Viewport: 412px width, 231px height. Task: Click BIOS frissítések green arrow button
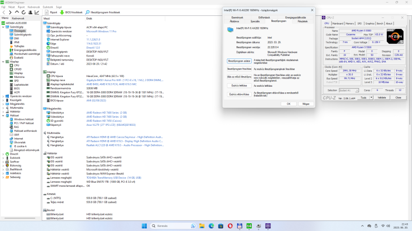pos(71,12)
